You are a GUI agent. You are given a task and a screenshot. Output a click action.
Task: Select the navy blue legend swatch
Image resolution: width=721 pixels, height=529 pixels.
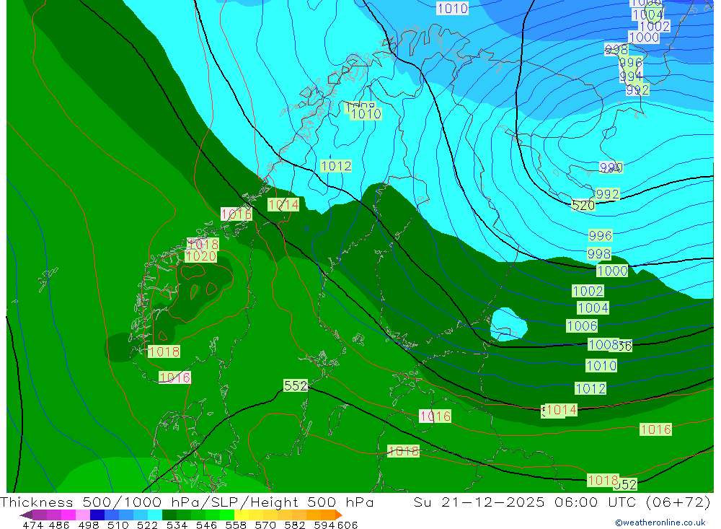(x=97, y=515)
